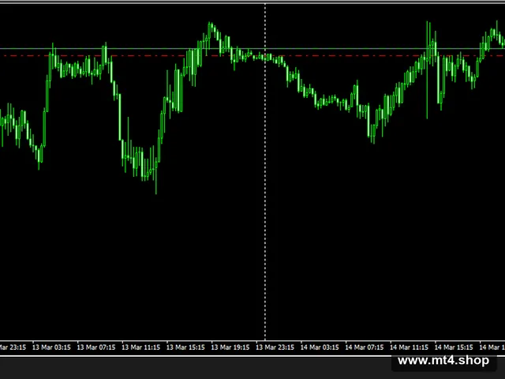Select the 14 Mar 11:15 time label
505x379 pixels.
click(x=410, y=347)
